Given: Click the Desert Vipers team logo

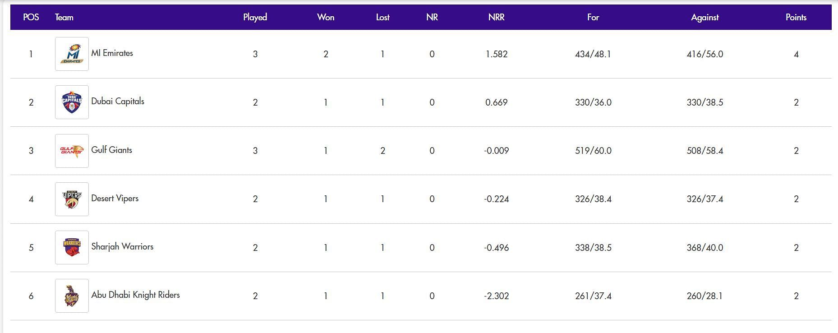Looking at the screenshot, I should (x=72, y=199).
